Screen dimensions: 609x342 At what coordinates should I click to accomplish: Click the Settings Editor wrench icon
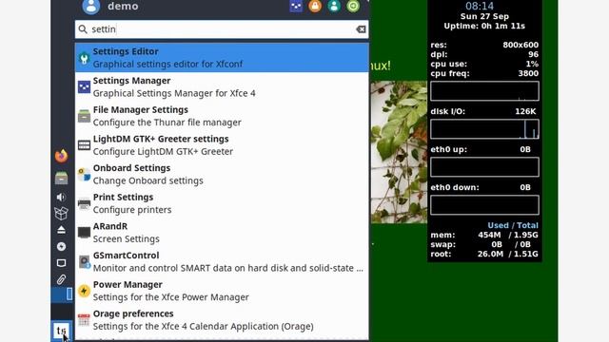coord(84,58)
